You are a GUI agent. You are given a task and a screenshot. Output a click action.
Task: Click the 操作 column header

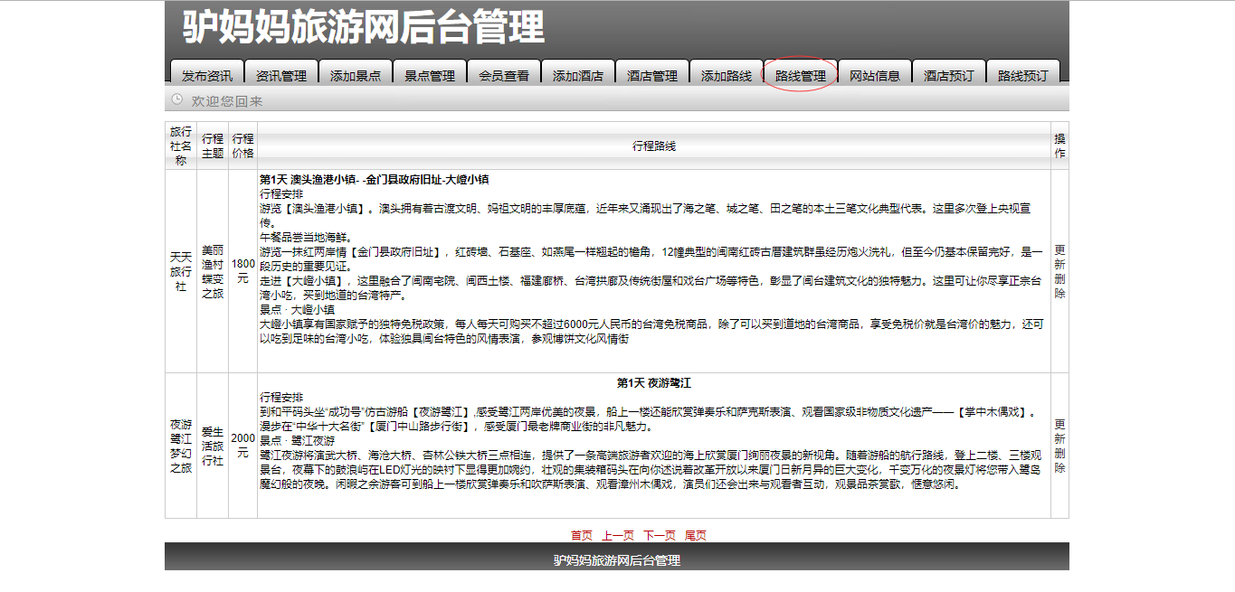[x=1059, y=146]
